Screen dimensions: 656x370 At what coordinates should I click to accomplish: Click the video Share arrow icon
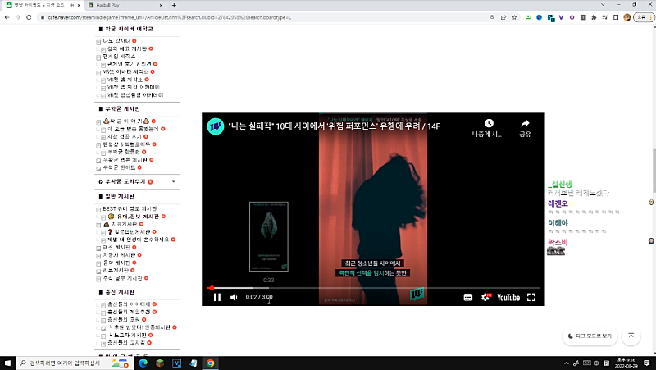pyautogui.click(x=525, y=123)
